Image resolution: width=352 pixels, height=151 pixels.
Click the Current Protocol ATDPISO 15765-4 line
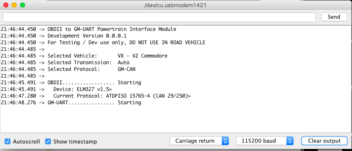96,96
